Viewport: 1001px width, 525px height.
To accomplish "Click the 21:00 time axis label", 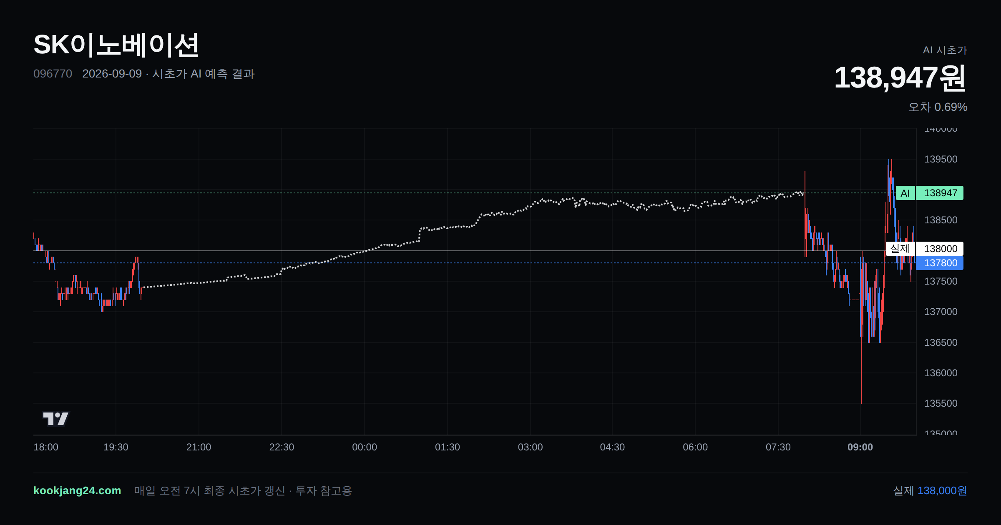I will [199, 447].
